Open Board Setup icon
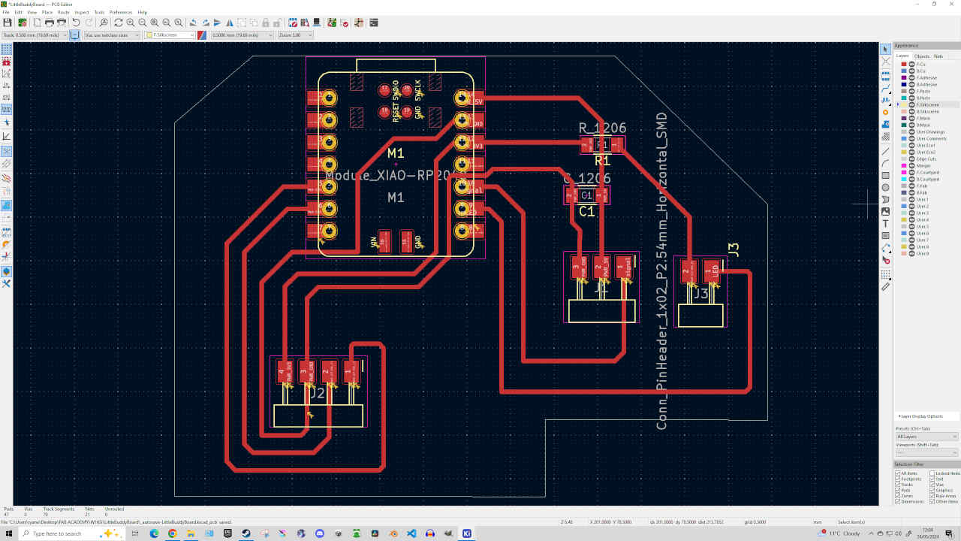Image resolution: width=961 pixels, height=541 pixels. click(x=22, y=23)
